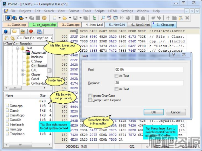Expand the Open file dropdown arrow
The height and width of the screenshot is (151, 202).
point(70,18)
